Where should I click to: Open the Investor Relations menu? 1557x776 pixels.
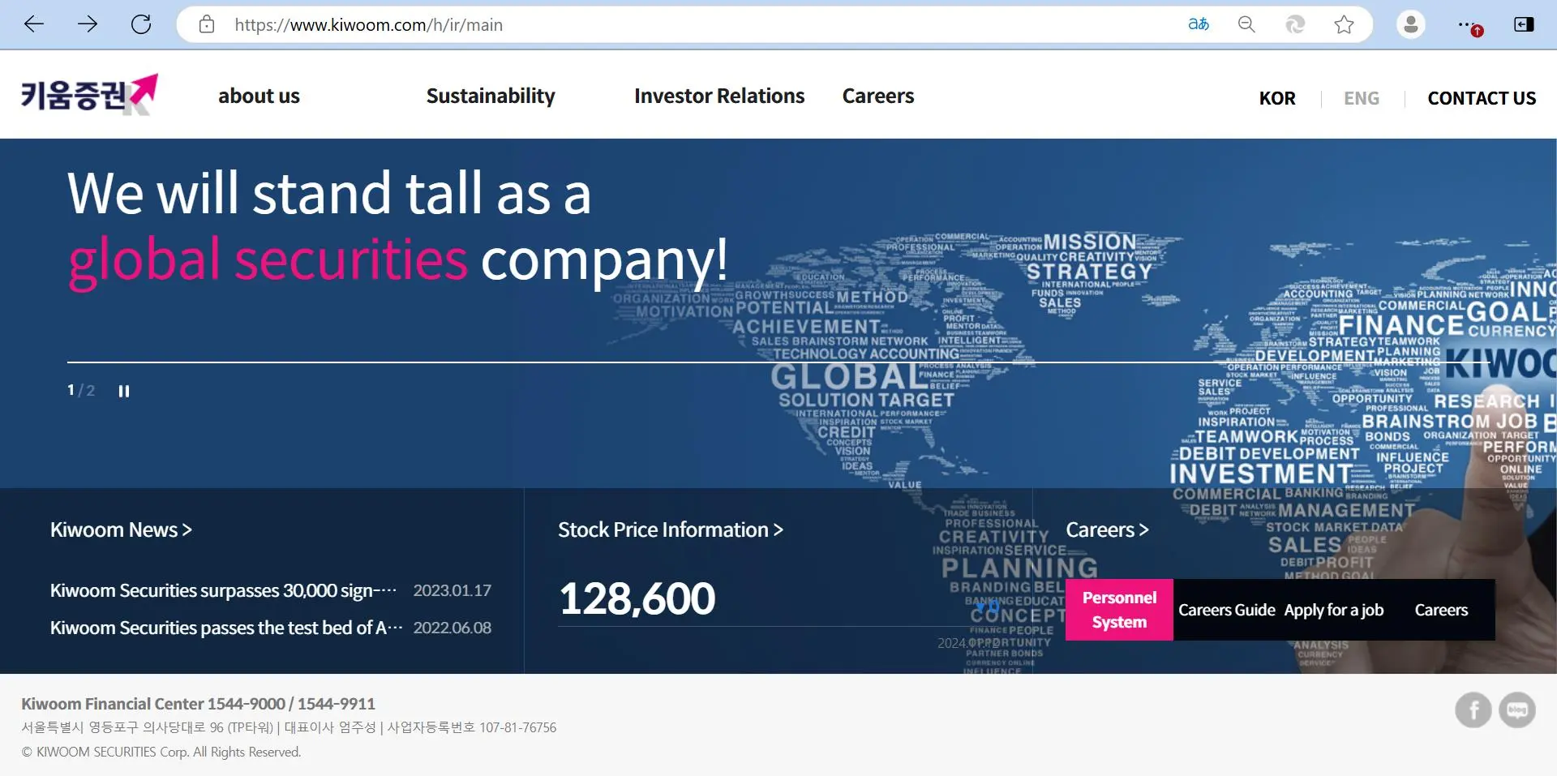pos(719,96)
